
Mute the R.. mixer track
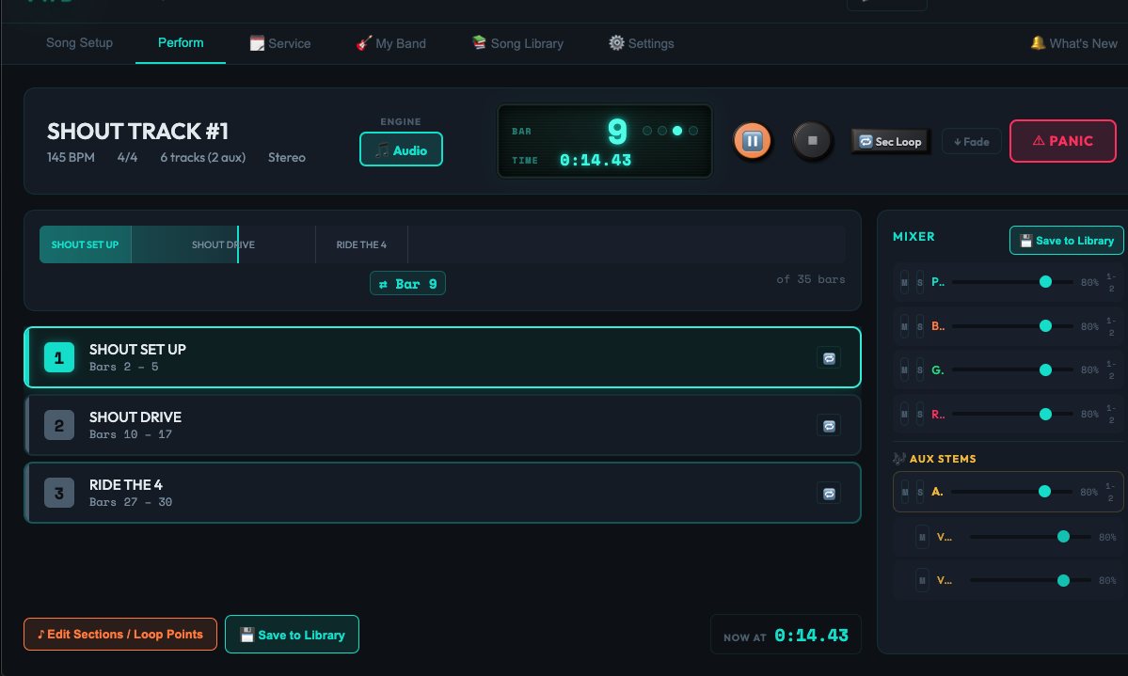(x=904, y=415)
